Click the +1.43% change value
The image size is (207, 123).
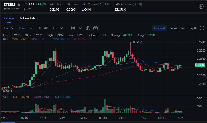(x=41, y=4)
